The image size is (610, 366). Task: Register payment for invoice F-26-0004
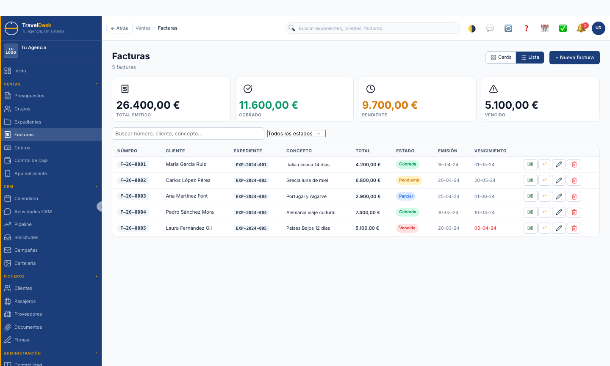[530, 212]
